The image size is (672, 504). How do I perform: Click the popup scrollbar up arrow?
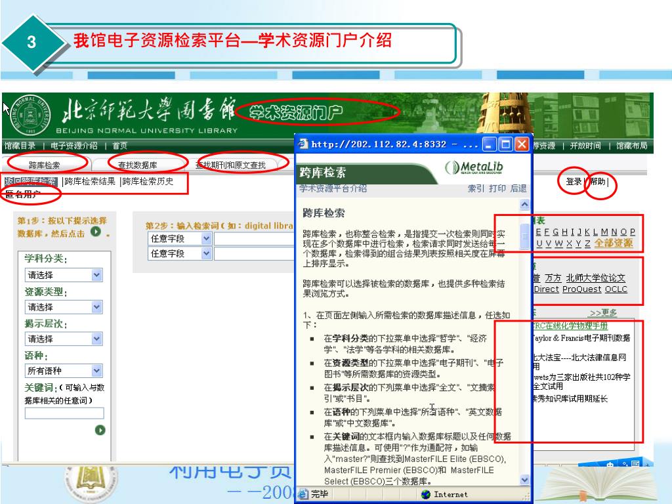(524, 205)
